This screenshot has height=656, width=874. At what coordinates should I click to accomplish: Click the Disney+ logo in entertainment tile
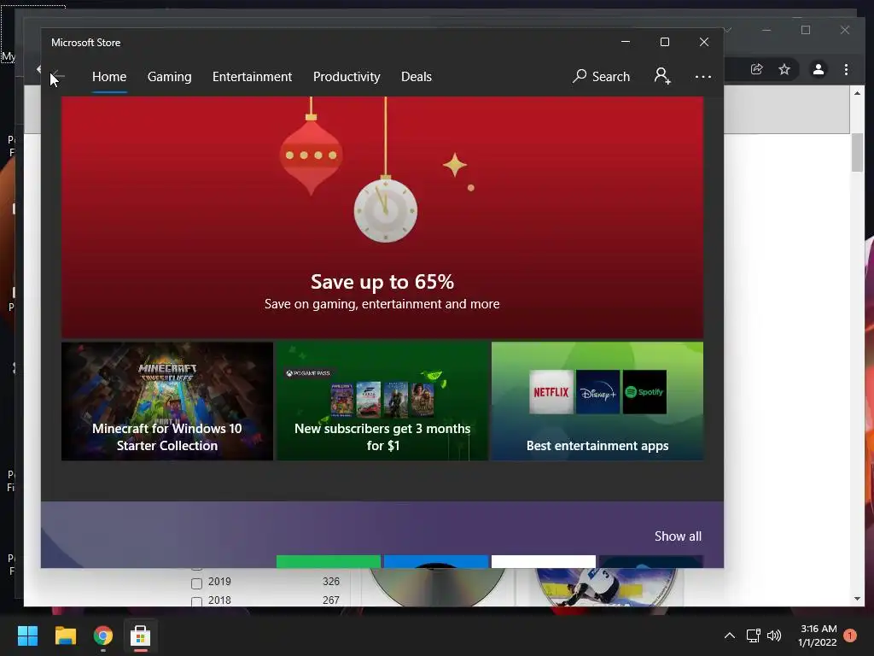[598, 392]
